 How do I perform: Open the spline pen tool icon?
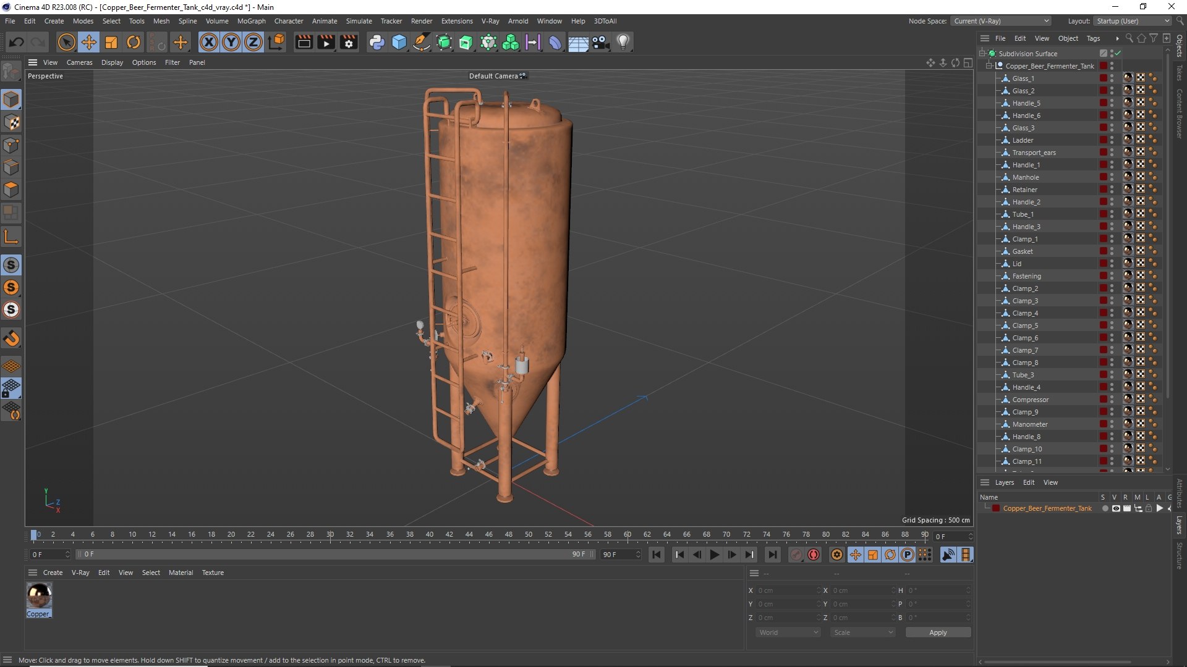tap(422, 42)
